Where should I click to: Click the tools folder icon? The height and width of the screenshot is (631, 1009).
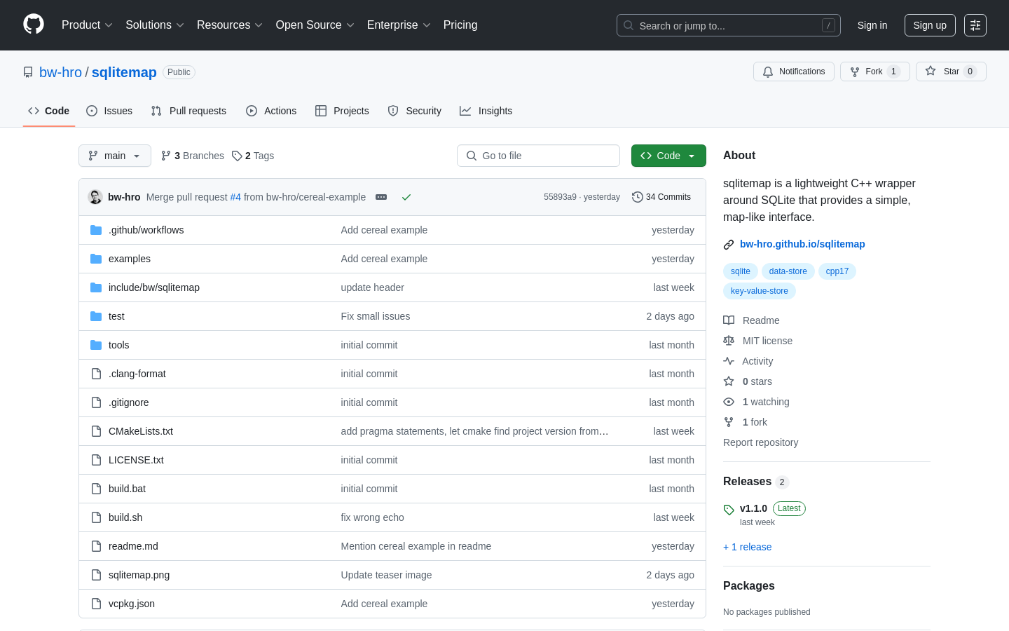point(96,345)
